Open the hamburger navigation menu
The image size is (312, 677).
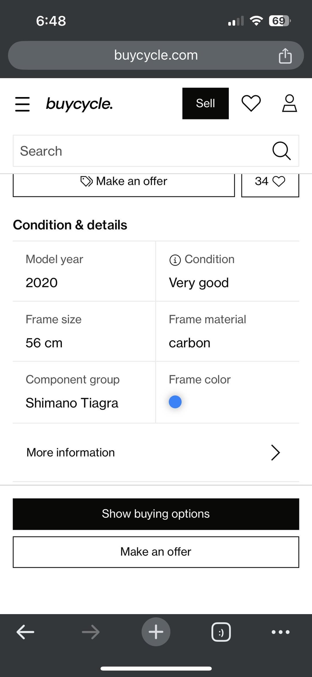pos(23,104)
